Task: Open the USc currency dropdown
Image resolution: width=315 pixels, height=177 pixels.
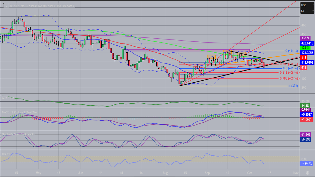Action: click(x=307, y=5)
